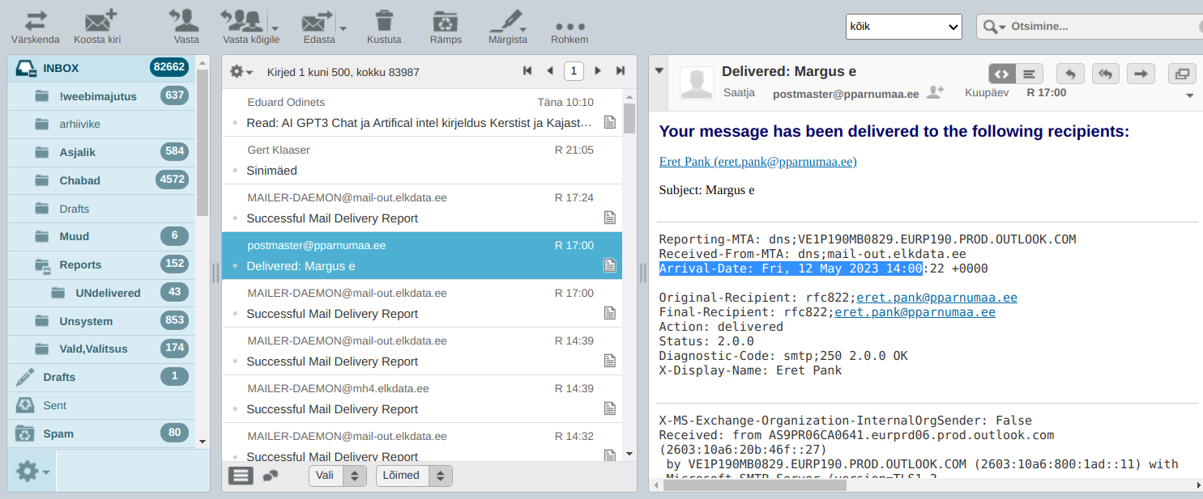Forward the message with Edasta
This screenshot has height=499, width=1203.
point(318,27)
